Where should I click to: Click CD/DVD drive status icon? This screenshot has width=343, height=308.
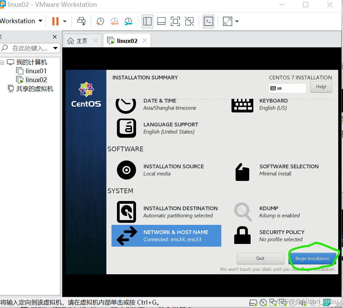click(263, 303)
